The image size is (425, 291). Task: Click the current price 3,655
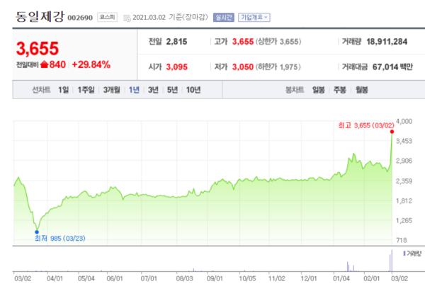[38, 48]
